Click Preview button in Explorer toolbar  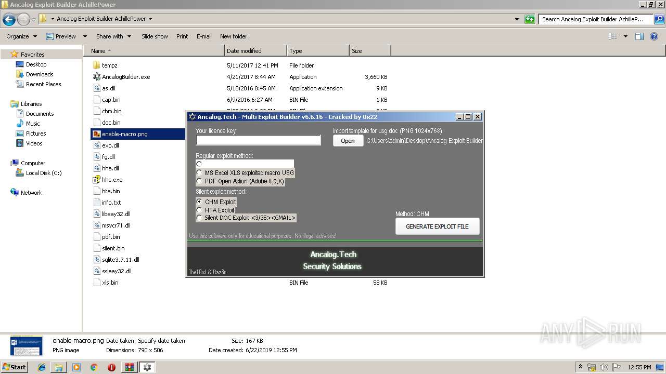[61, 36]
